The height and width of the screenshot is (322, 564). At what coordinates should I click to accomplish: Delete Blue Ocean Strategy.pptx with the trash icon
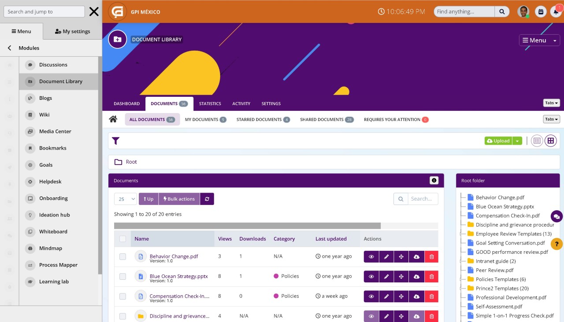431,276
